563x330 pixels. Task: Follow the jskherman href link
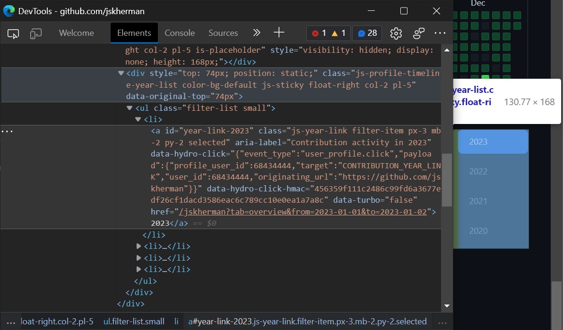[303, 212]
